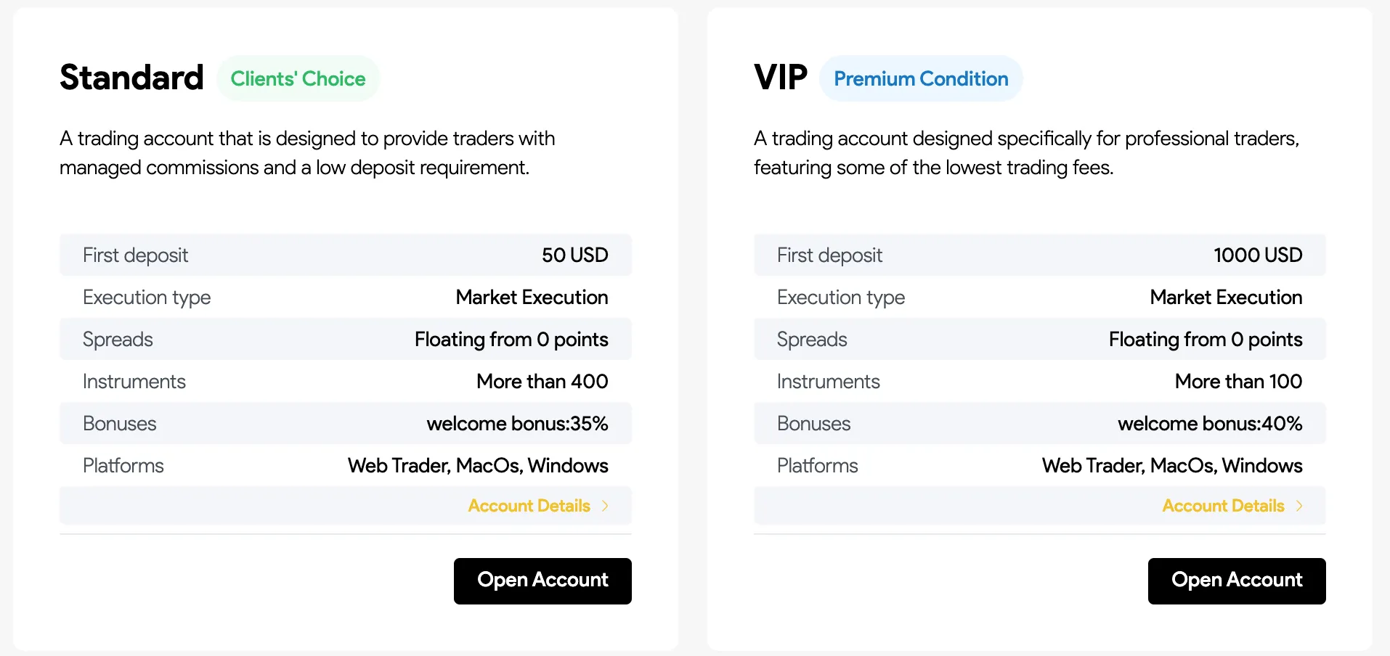Open Standard plan Account Details link
The image size is (1390, 656).
[x=529, y=506]
